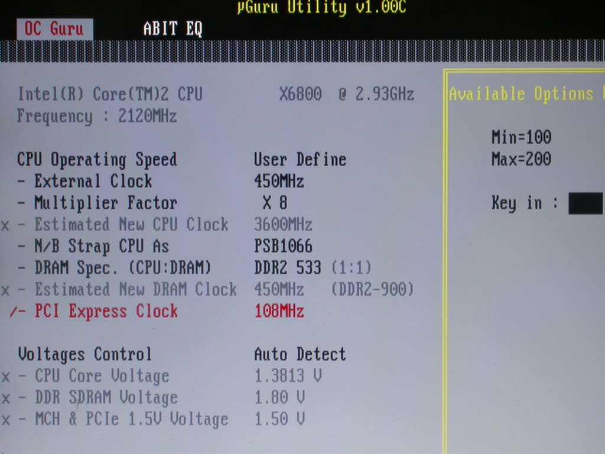
Task: Click the (DDR2-900) text
Action: coord(373,289)
